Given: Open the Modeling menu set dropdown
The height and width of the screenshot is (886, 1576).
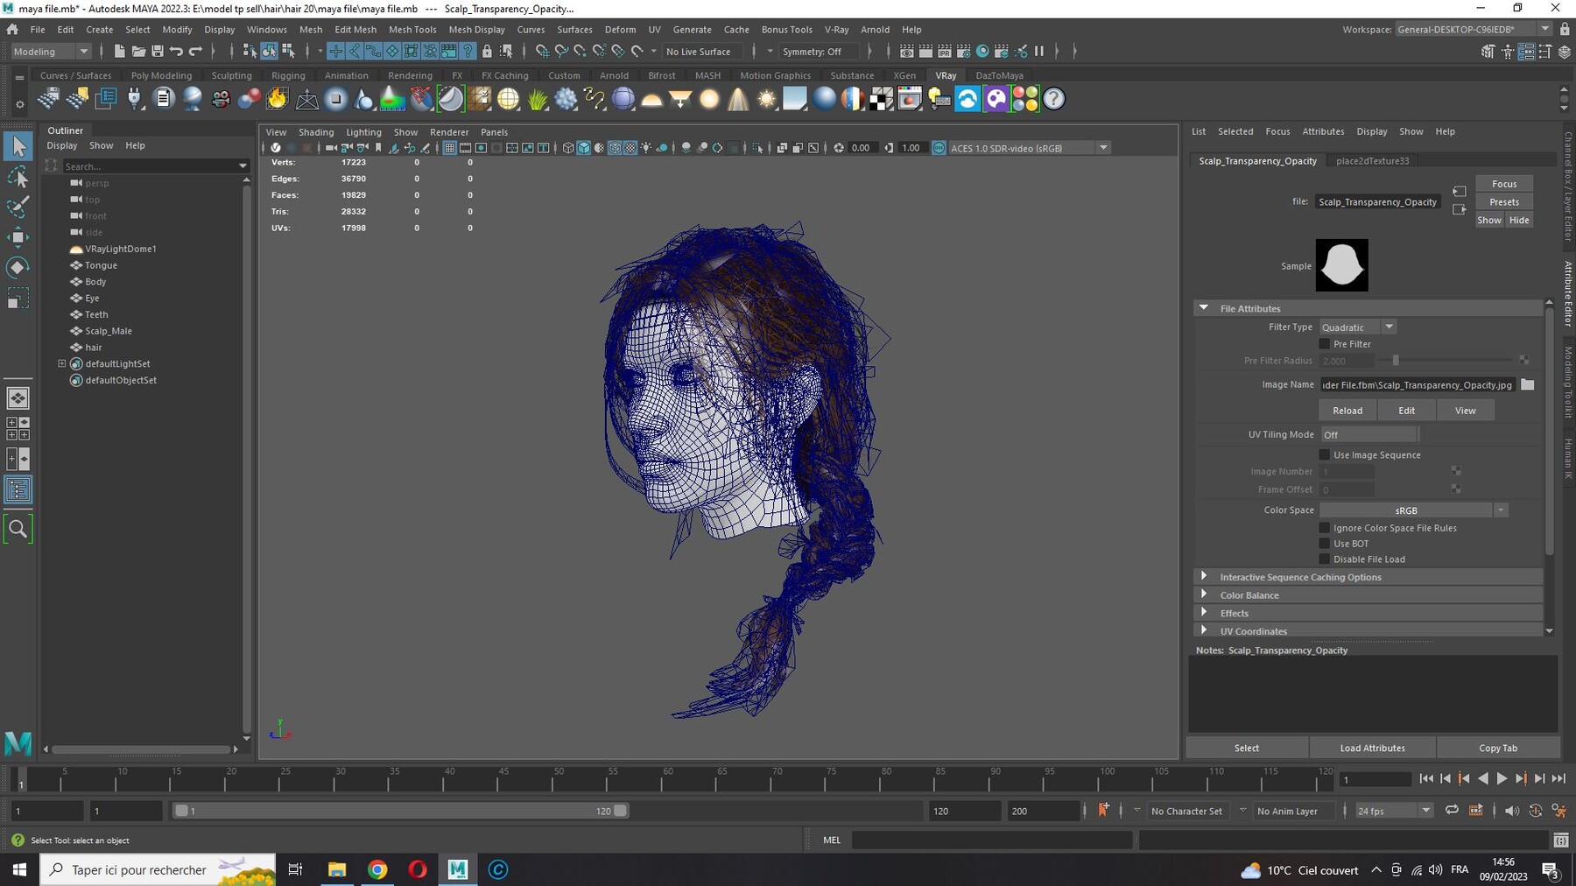Looking at the screenshot, I should pyautogui.click(x=51, y=52).
